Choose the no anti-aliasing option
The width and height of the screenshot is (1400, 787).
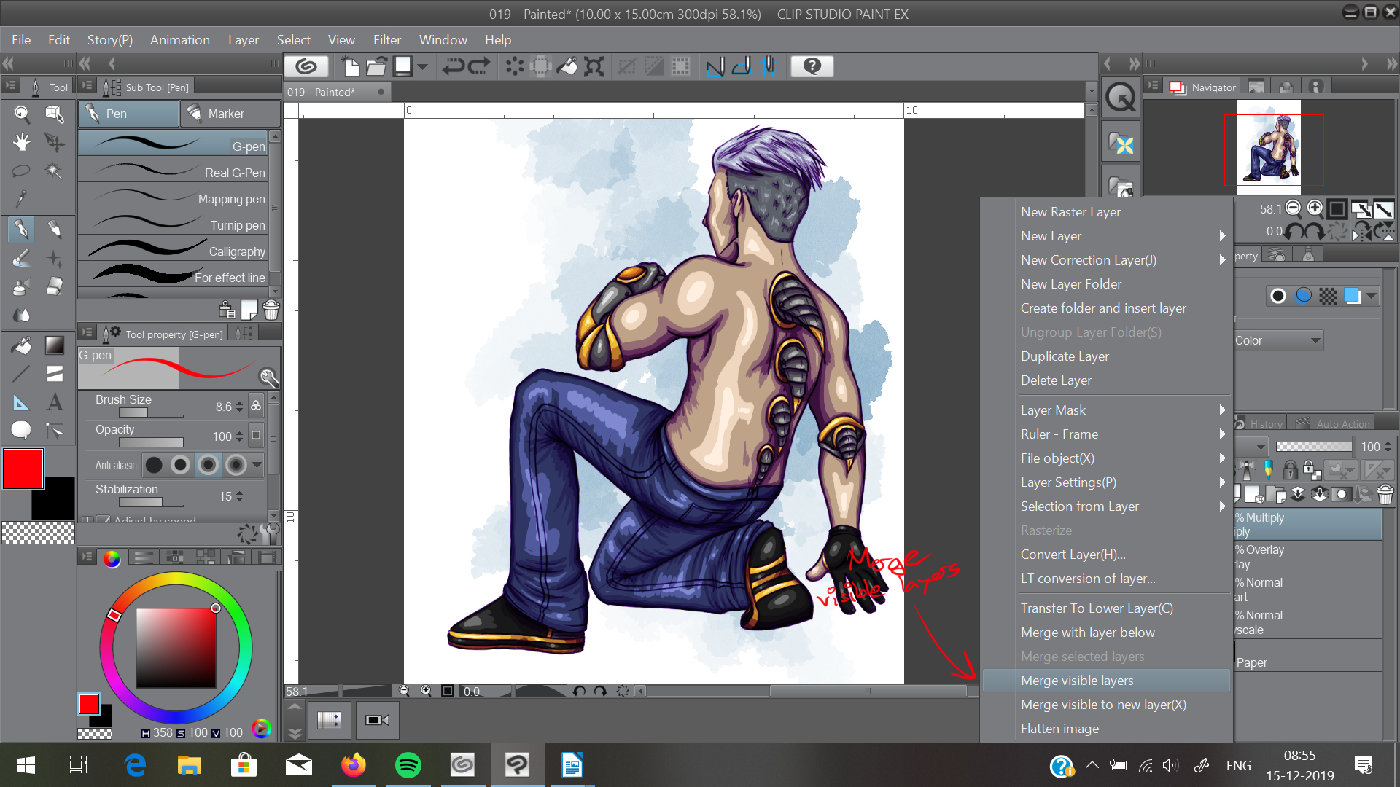tap(154, 465)
